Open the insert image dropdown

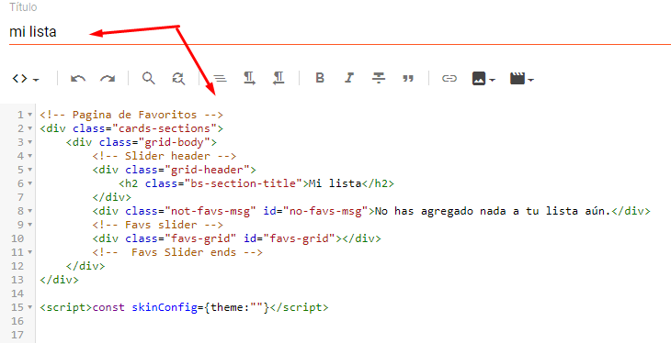(x=483, y=79)
